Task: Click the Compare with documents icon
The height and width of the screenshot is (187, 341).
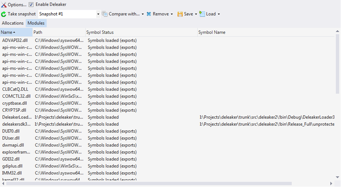Action: (105, 14)
